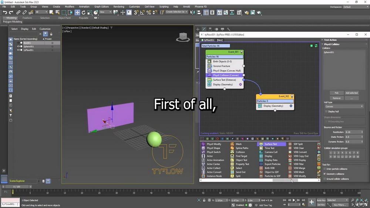Open the scene explorer Customize menu
This screenshot has width=370, height=208.
click(x=45, y=29)
